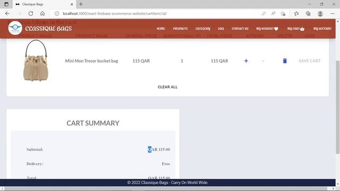Reload the page with refresh icon
The image size is (340, 191).
31,13
